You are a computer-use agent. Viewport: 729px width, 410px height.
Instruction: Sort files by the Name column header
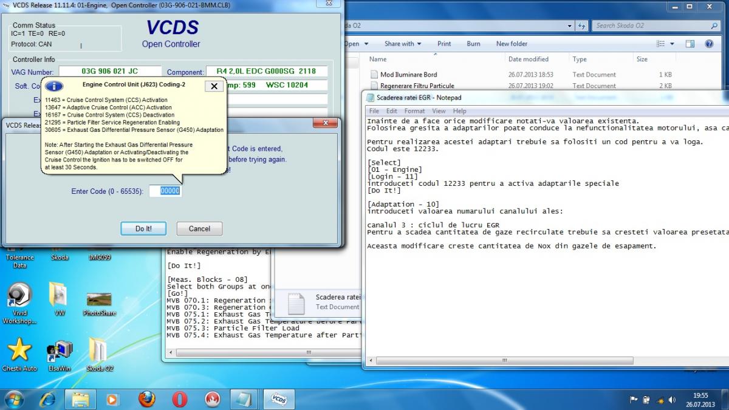(x=378, y=60)
